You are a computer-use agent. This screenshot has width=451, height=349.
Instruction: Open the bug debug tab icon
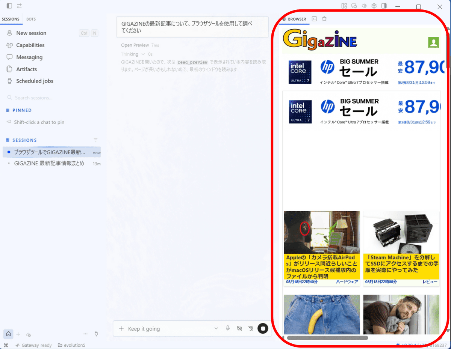[324, 19]
